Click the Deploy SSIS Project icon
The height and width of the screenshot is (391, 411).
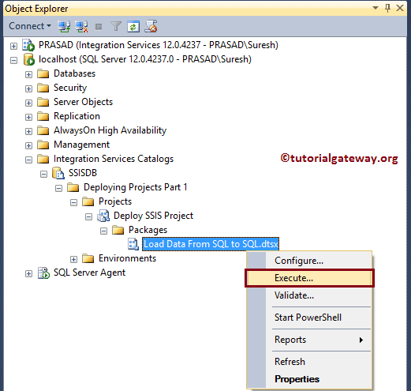pyautogui.click(x=103, y=216)
